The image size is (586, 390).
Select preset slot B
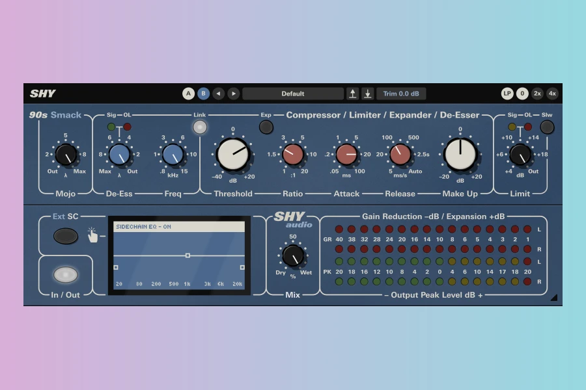[203, 94]
